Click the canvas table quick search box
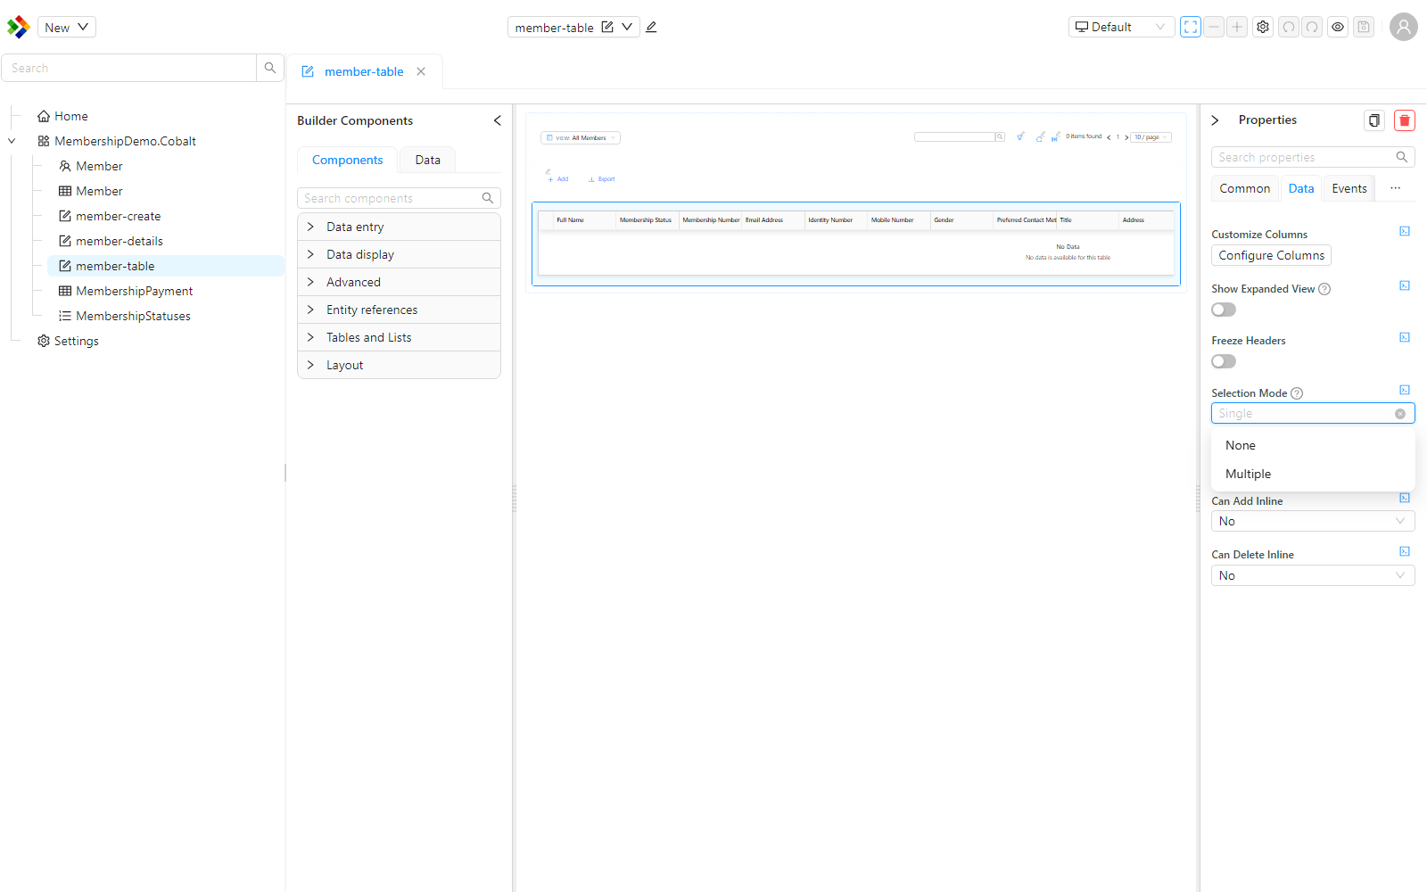 pyautogui.click(x=954, y=137)
